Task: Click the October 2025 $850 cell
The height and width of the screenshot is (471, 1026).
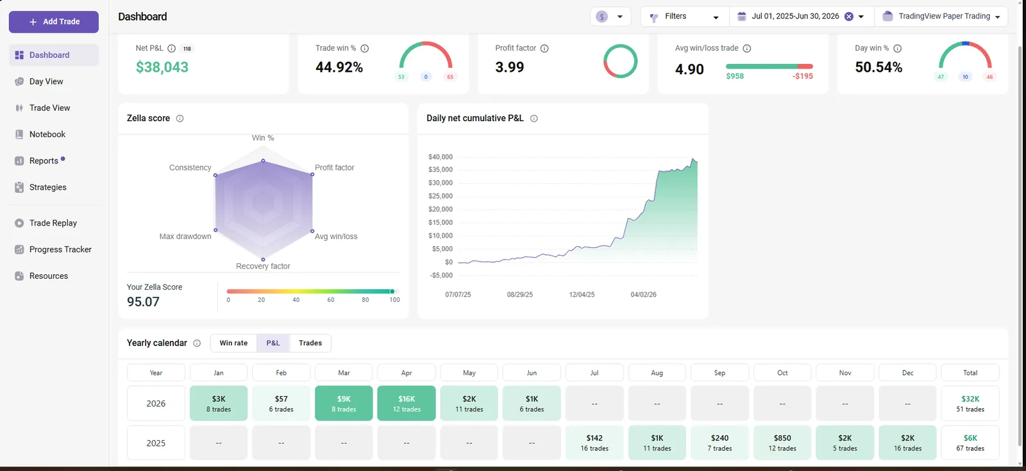Action: (782, 443)
